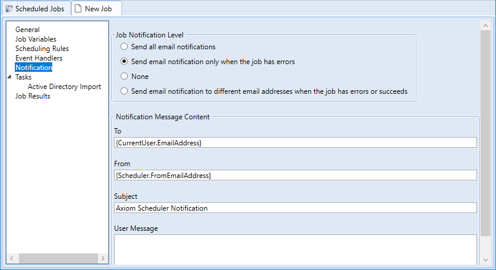
Task: Select Event Handlers in tree
Action: tap(39, 58)
